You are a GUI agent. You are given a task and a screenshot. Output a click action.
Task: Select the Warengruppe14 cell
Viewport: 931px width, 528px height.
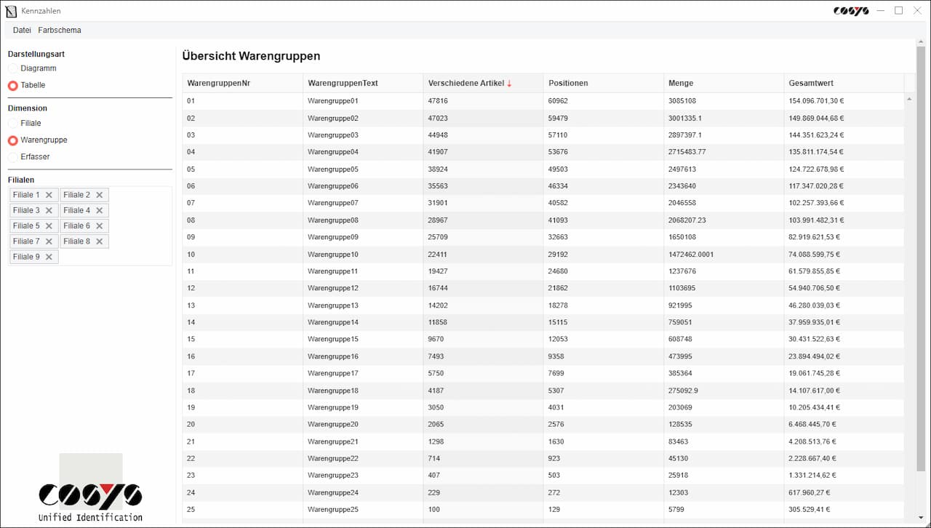tap(363, 322)
